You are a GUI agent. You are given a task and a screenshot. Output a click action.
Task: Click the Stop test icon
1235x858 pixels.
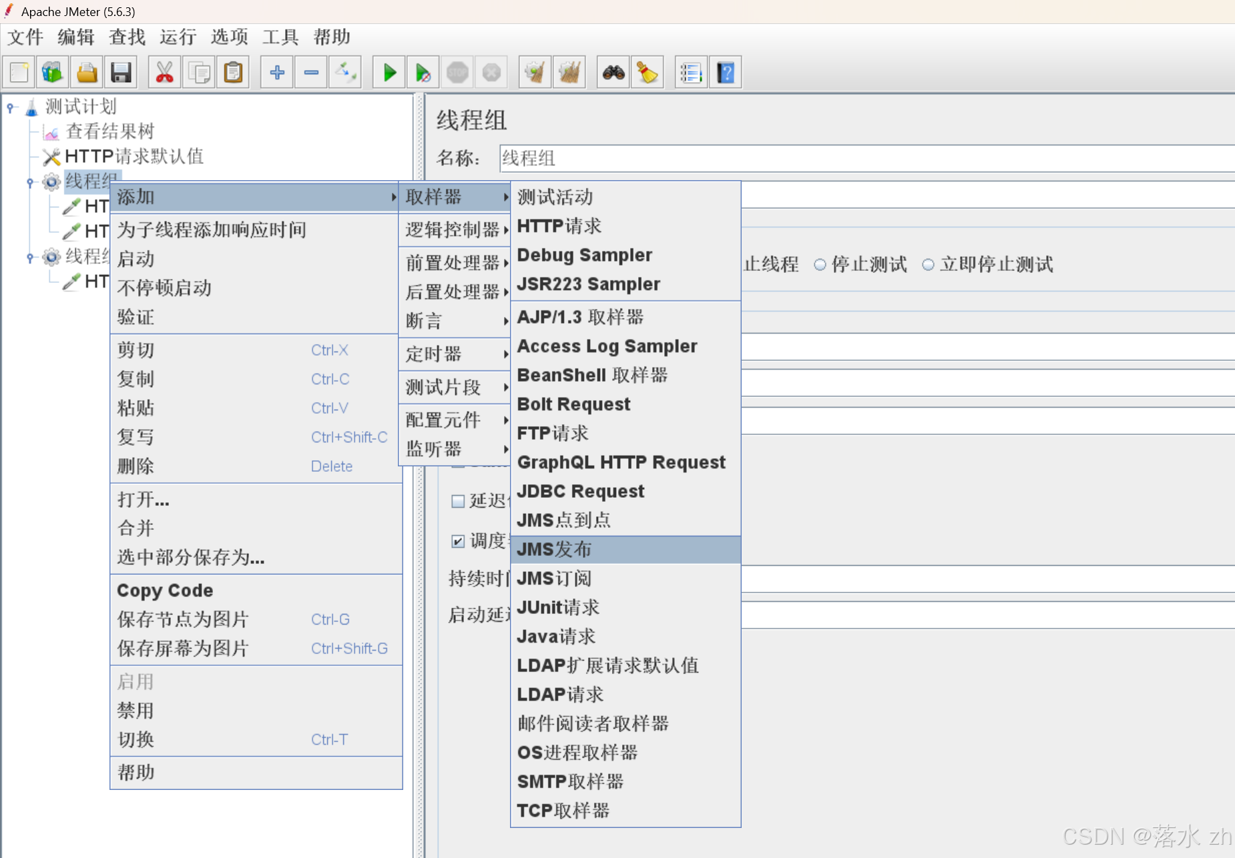(x=457, y=72)
